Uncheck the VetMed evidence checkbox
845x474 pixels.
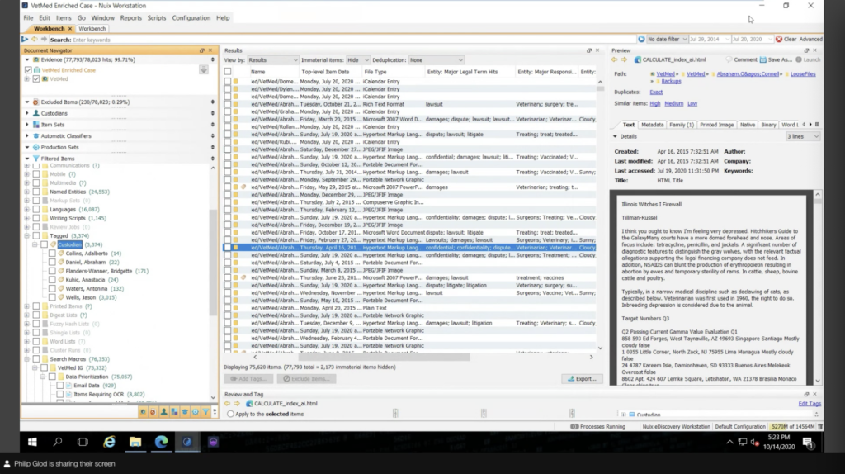(36, 78)
